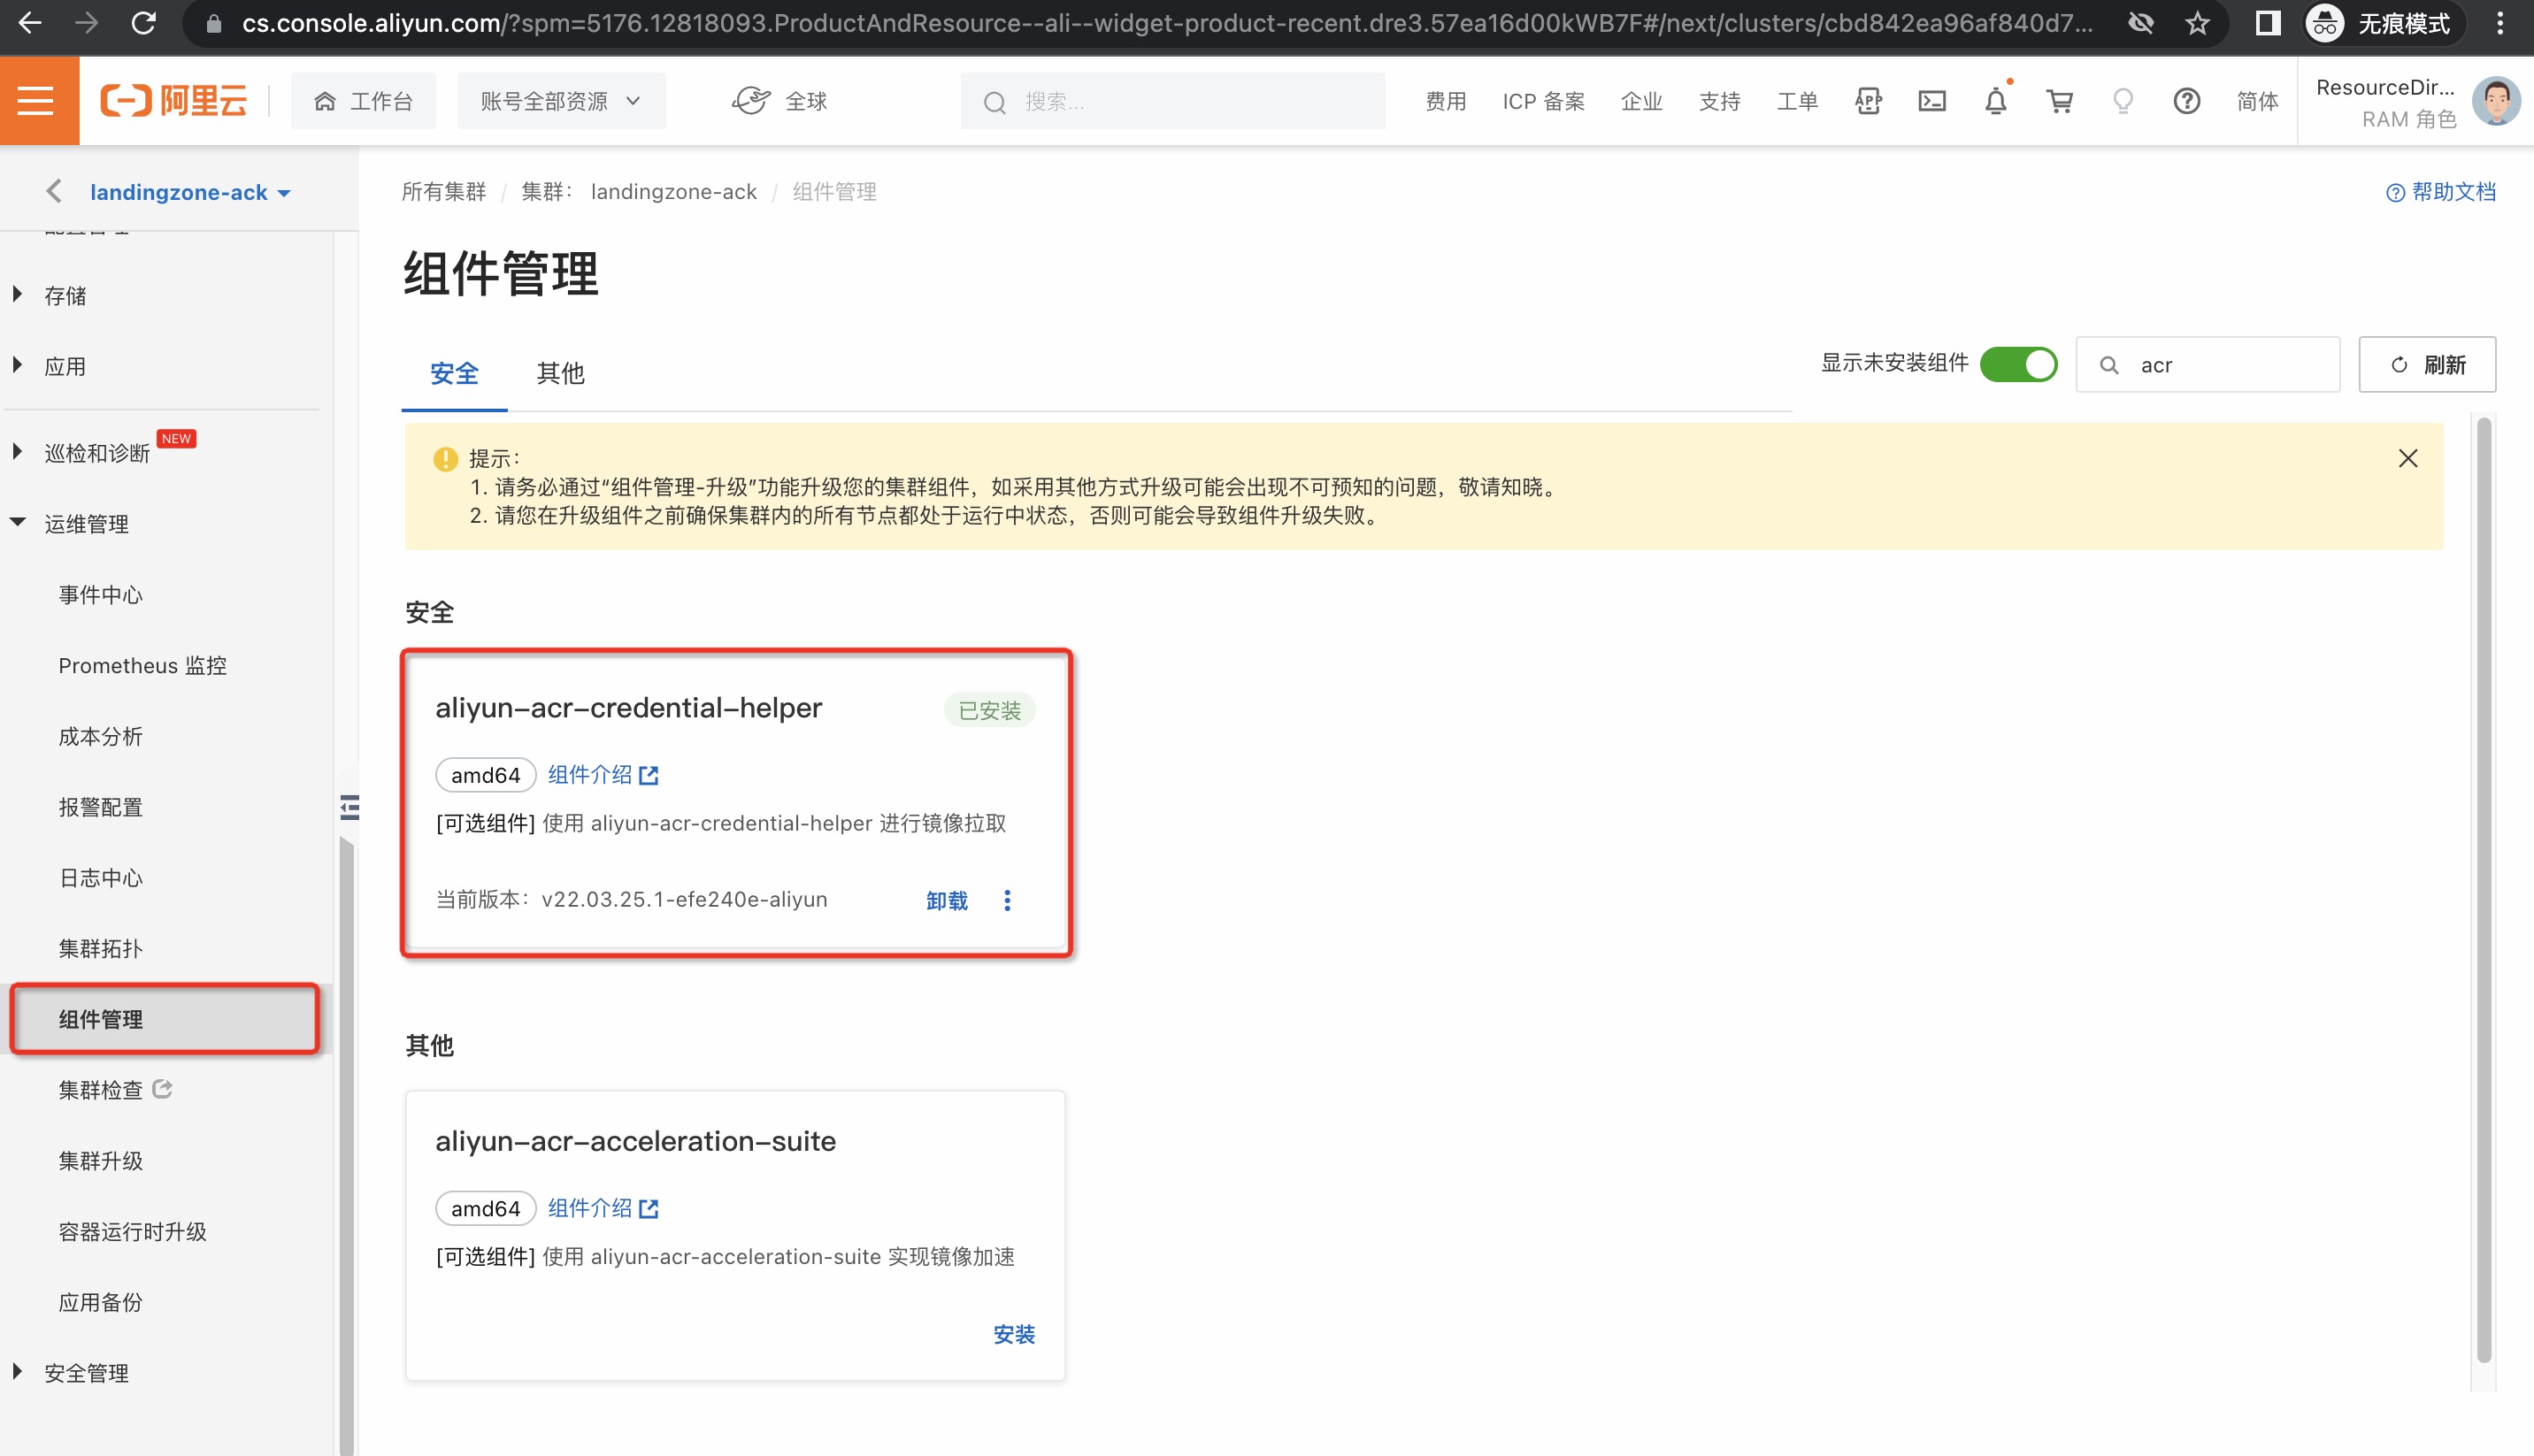
Task: Open 组件介绍 link for aliyun-acr-credential-helper
Action: (602, 774)
